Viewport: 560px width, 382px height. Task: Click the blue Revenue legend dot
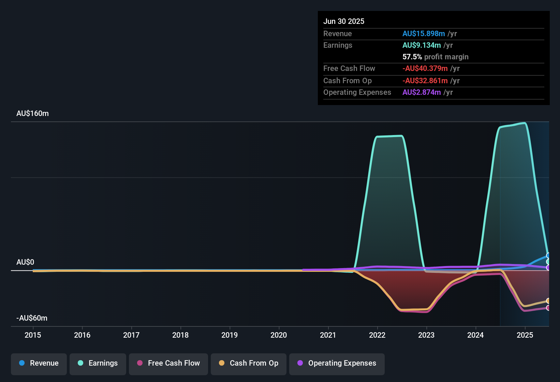tap(22, 363)
